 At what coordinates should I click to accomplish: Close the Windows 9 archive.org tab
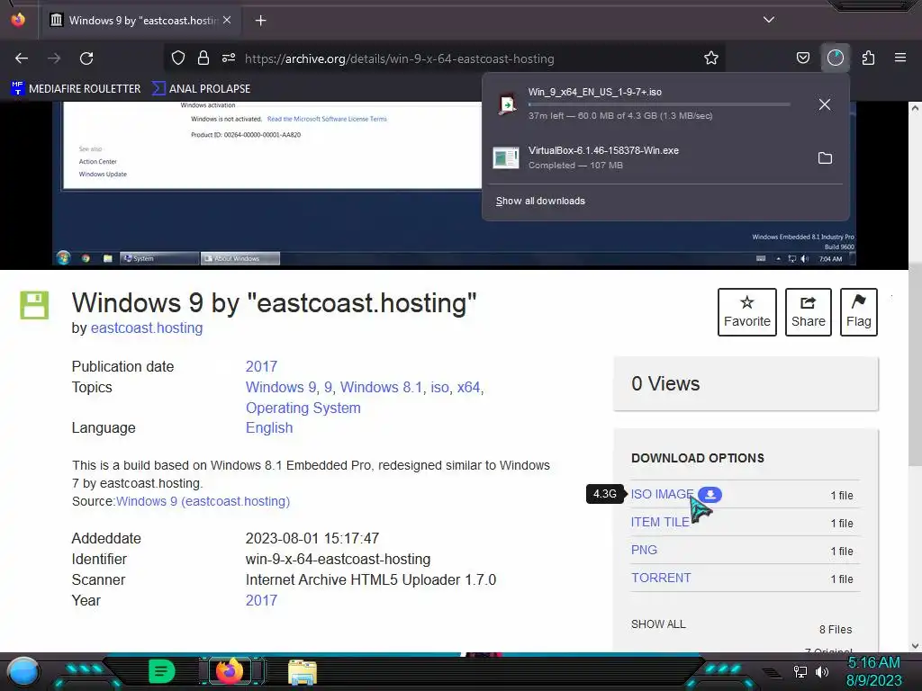227,21
